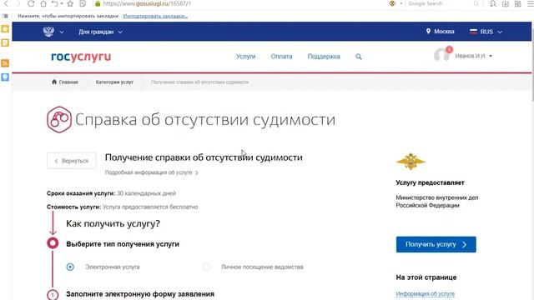Viewport: 534px width, 300px height.
Task: Click the site search magnifier icon
Action: [359, 57]
